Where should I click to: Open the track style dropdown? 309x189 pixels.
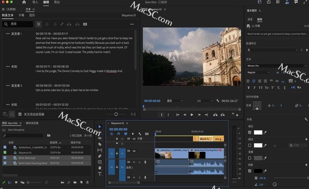(x=272, y=50)
